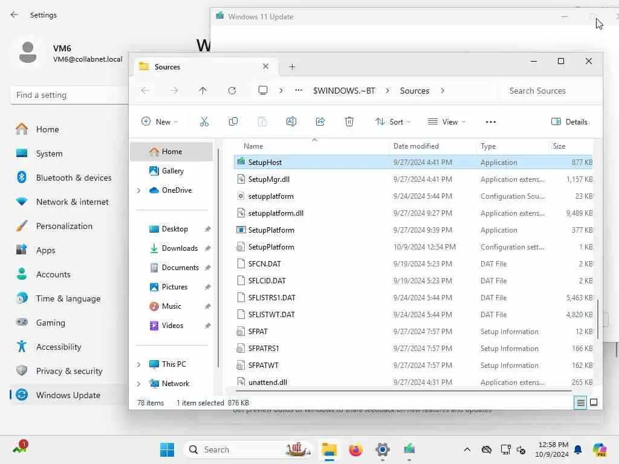Click the Share icon in Explorer toolbar

click(x=320, y=121)
